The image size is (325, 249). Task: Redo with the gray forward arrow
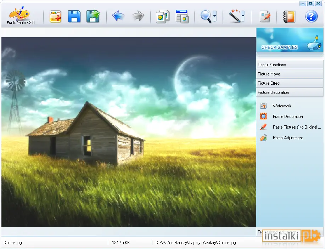138,16
